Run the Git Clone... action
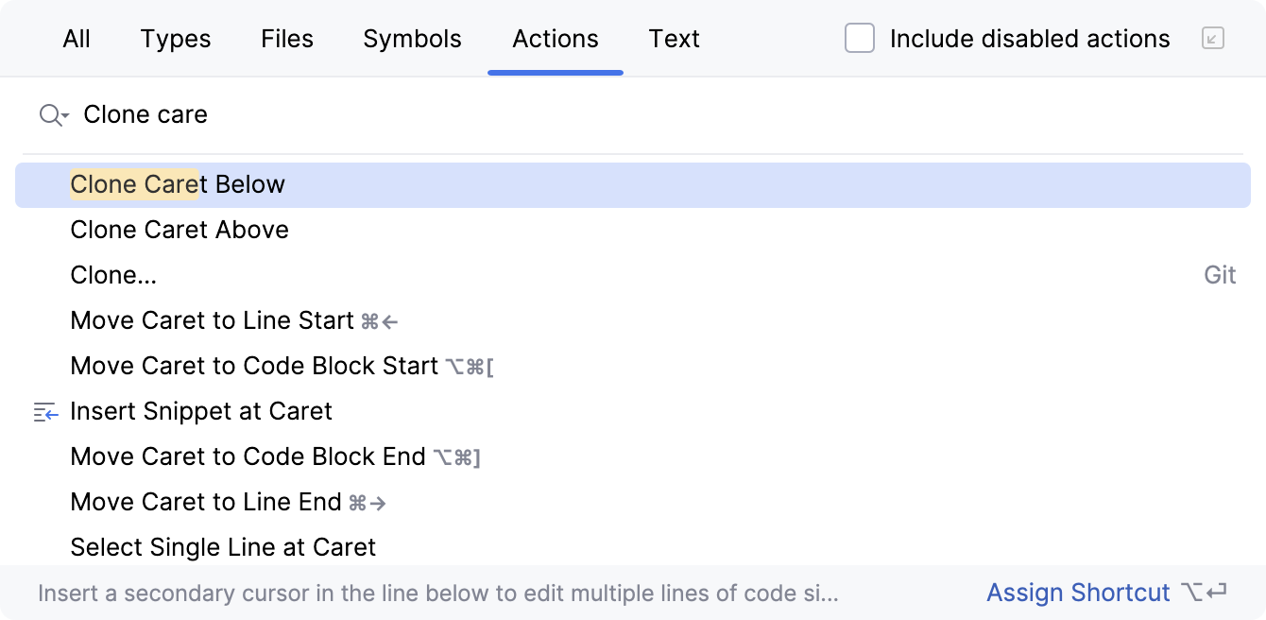 pos(113,275)
